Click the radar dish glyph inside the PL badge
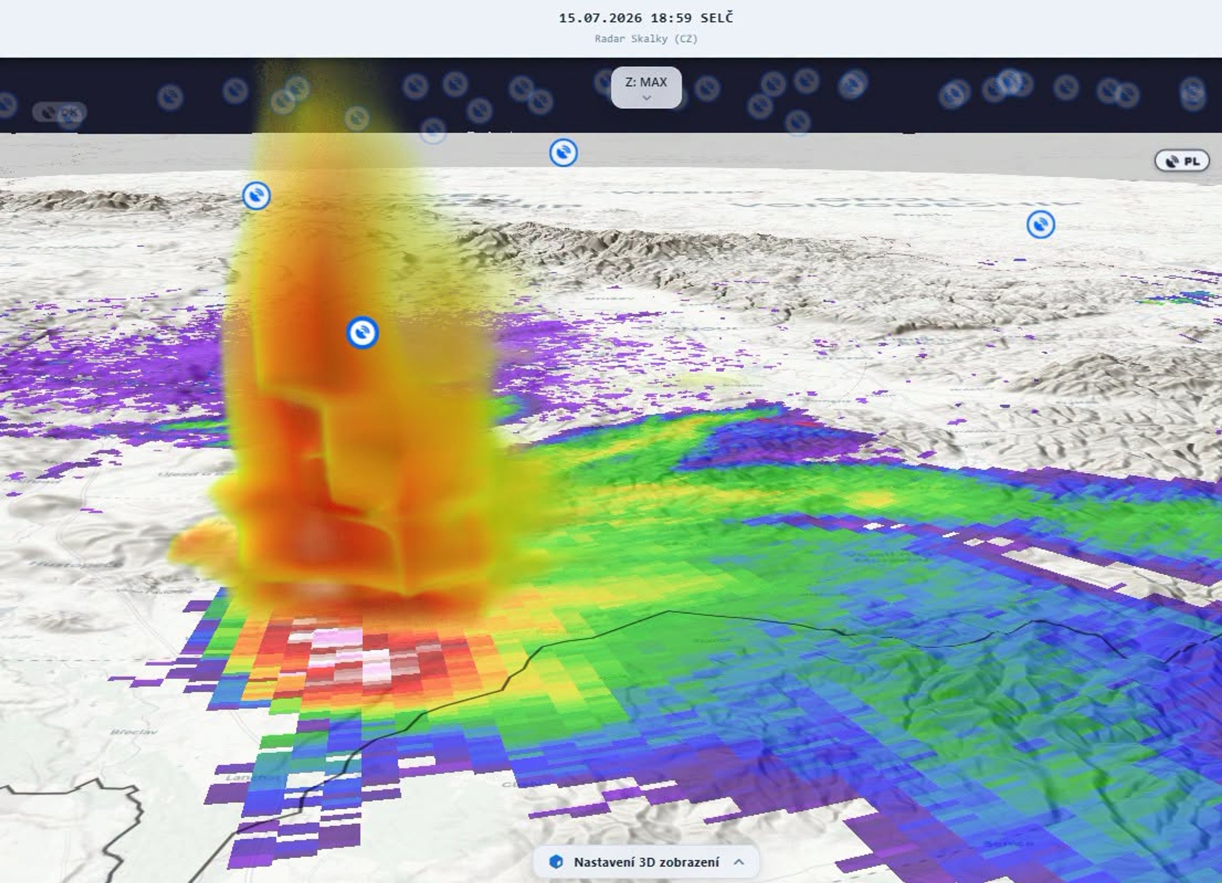This screenshot has width=1222, height=883. pyautogui.click(x=1172, y=161)
